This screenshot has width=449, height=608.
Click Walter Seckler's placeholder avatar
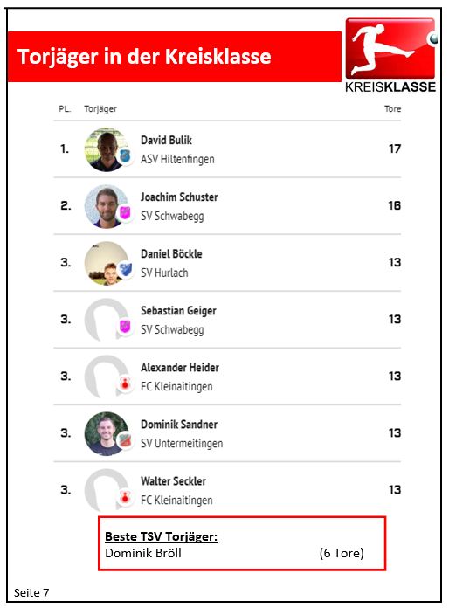tap(107, 491)
